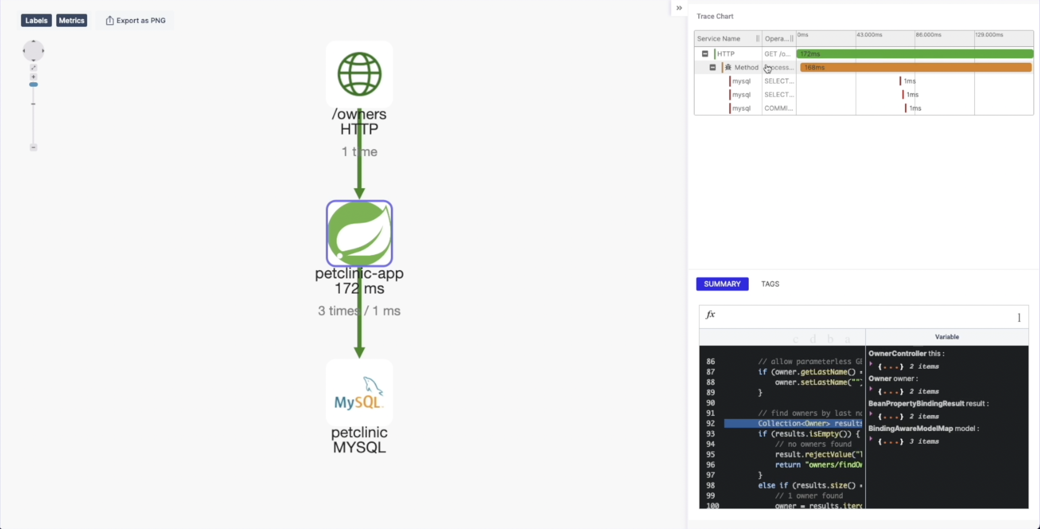Pan the graph up with the top arrow

[34, 42]
